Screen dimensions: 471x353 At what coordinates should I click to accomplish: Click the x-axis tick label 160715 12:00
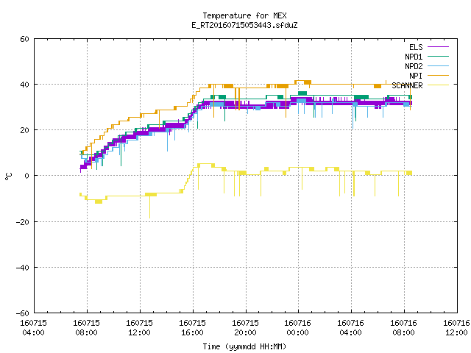139,328
